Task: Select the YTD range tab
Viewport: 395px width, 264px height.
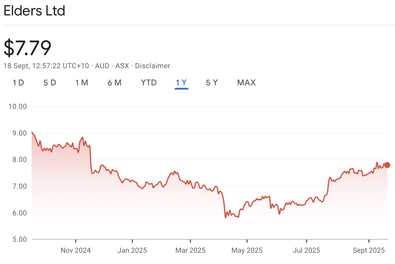Action: coord(149,82)
